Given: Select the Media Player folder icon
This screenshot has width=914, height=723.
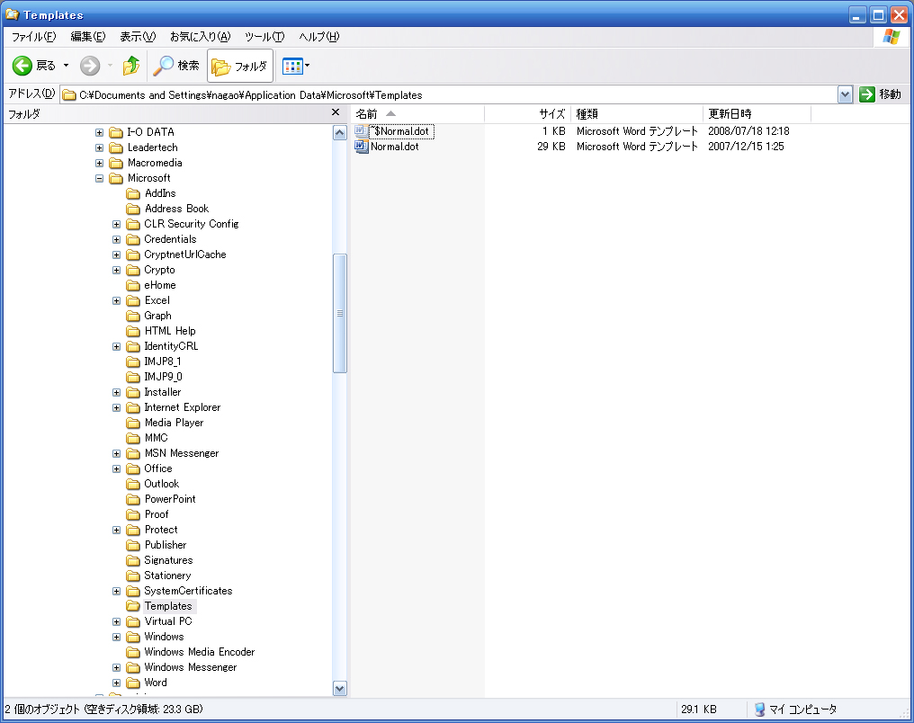Looking at the screenshot, I should 133,423.
